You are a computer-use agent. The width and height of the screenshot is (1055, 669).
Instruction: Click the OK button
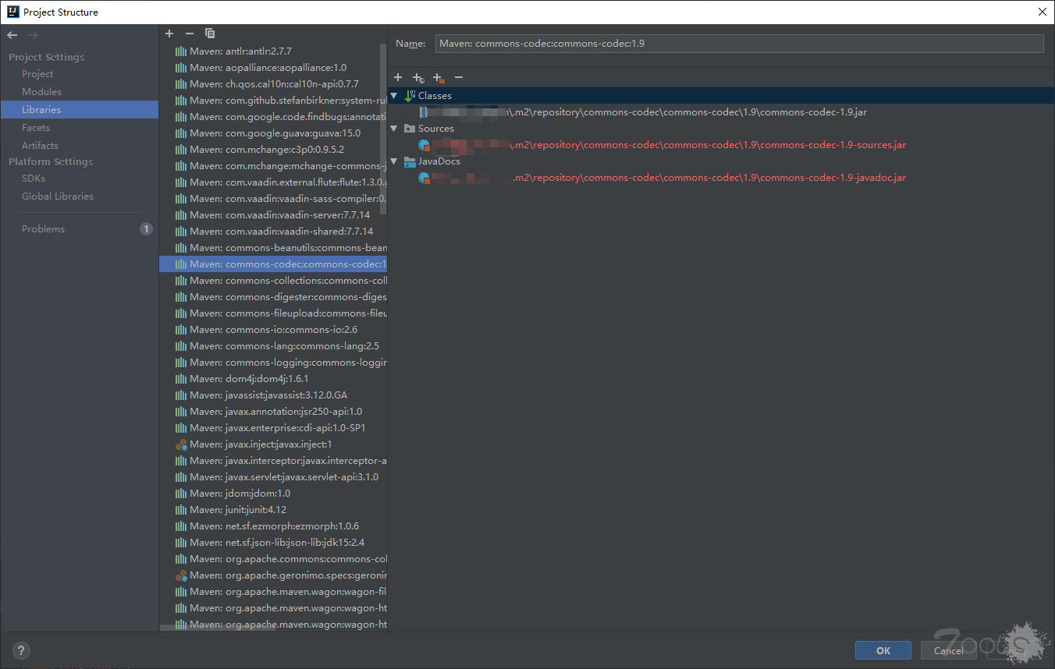pyautogui.click(x=883, y=650)
